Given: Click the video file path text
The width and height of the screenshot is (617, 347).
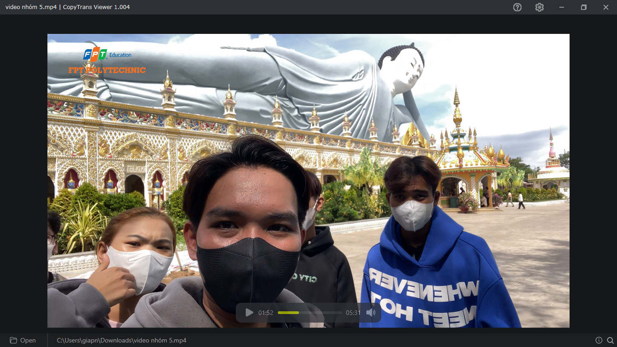Looking at the screenshot, I should click(122, 340).
